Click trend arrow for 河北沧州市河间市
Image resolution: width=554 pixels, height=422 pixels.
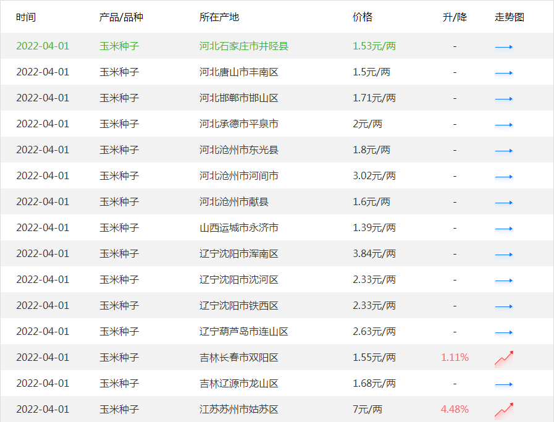tap(505, 175)
